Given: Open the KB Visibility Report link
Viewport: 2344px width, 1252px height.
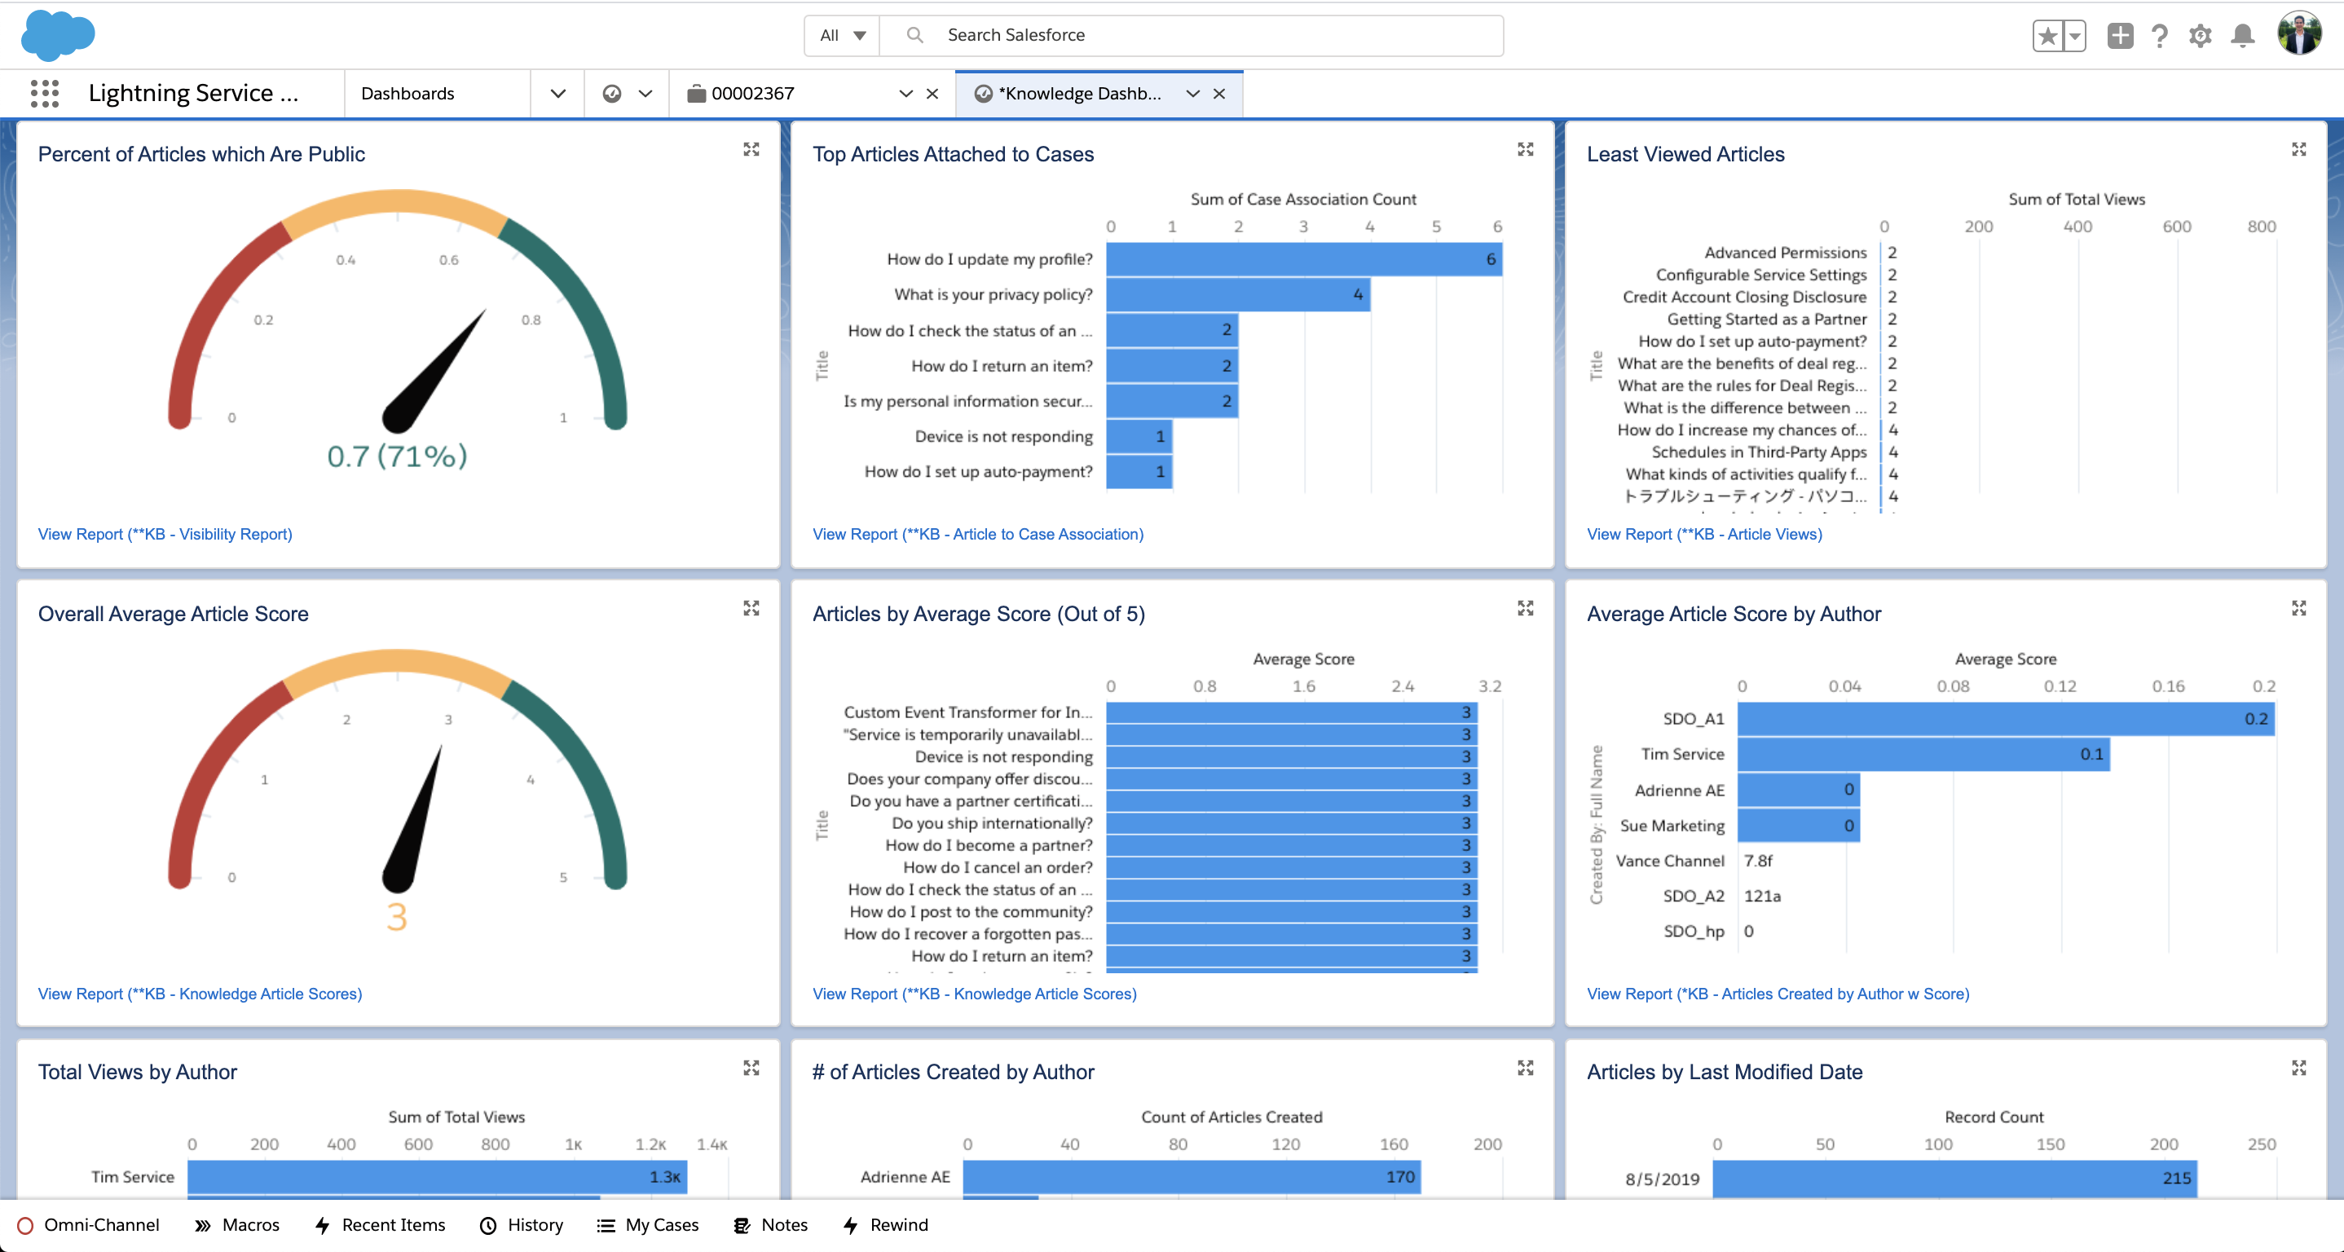Looking at the screenshot, I should (165, 534).
